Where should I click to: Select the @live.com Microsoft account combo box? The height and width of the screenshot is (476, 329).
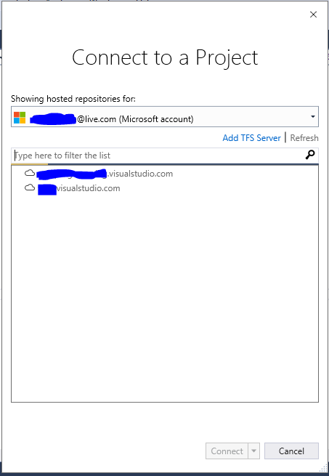[x=165, y=116]
